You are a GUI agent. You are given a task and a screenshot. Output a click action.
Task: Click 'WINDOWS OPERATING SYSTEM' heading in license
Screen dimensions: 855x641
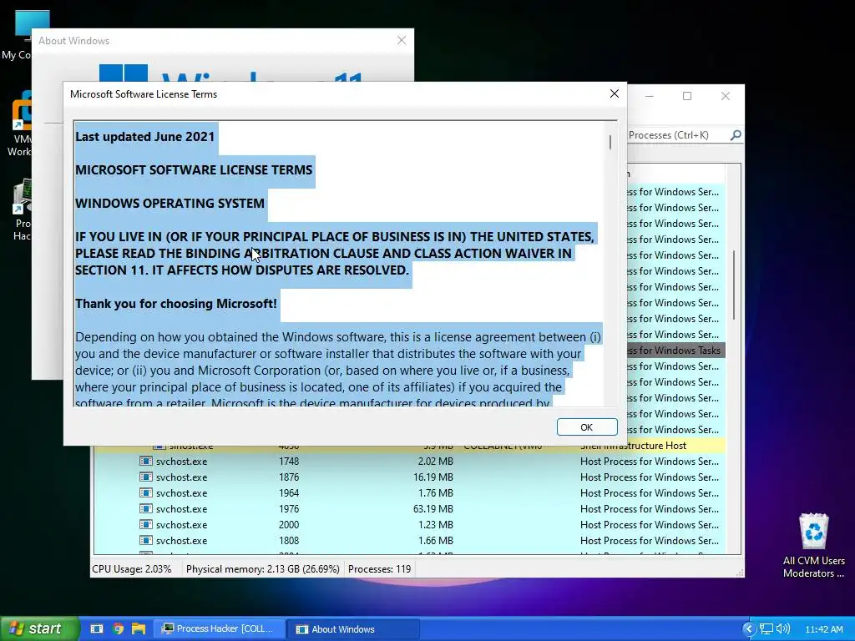(169, 204)
